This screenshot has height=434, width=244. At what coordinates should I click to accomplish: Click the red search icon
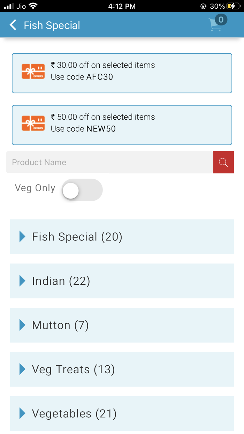[223, 162]
